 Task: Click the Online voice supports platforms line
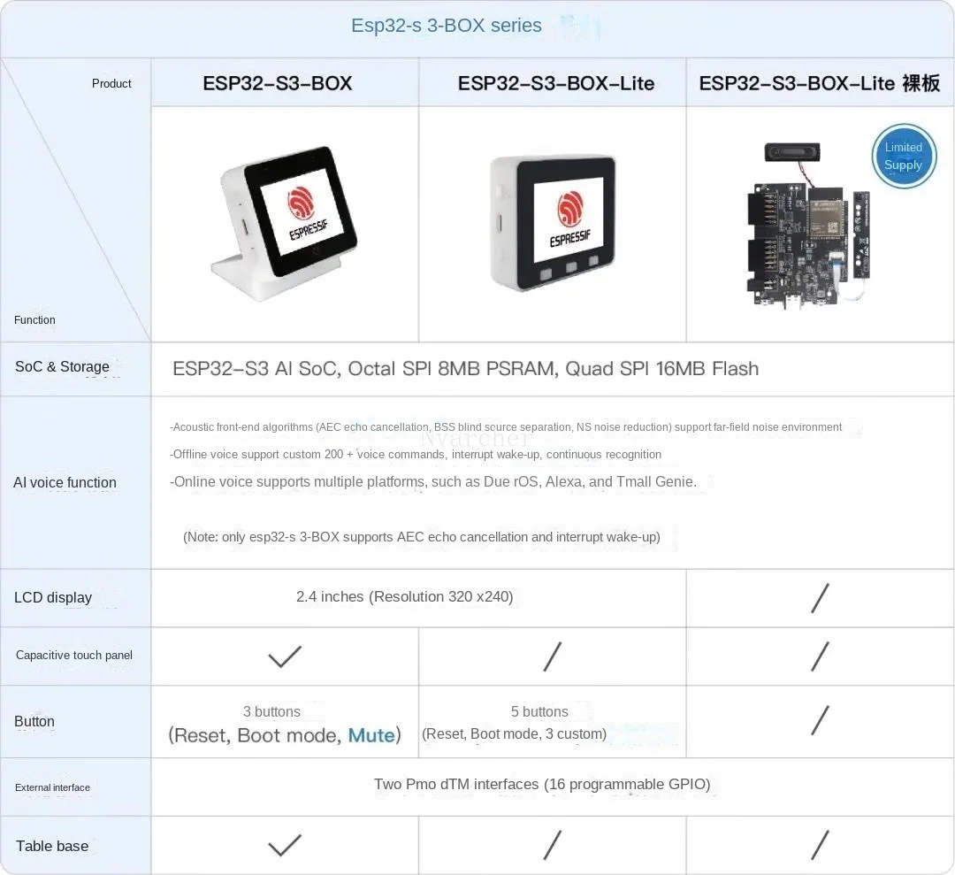tap(433, 482)
